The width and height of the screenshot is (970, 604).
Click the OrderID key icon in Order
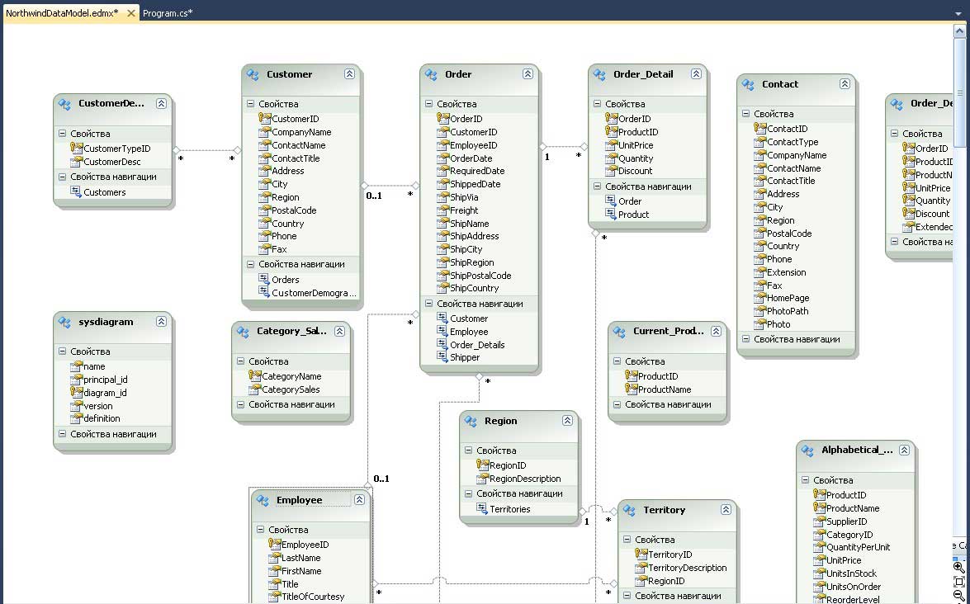click(443, 118)
